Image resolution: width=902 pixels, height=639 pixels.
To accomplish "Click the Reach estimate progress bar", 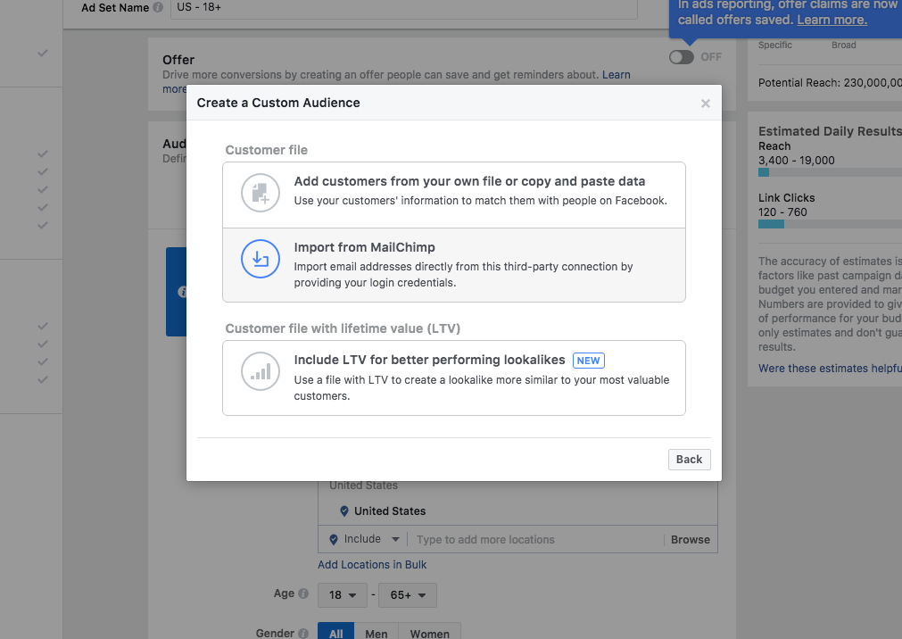I will tap(830, 172).
